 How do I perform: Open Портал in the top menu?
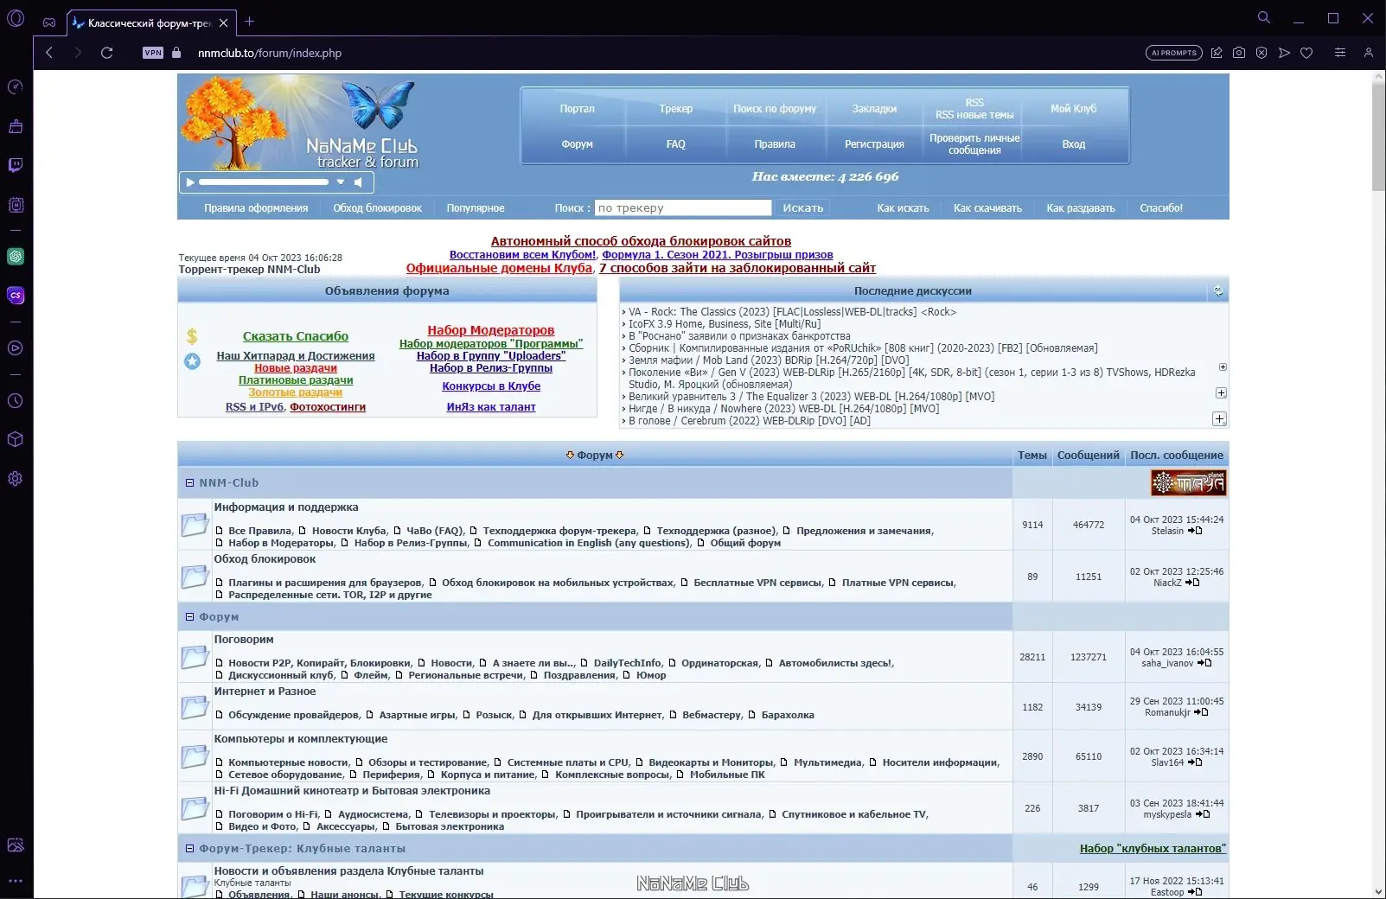577,109
